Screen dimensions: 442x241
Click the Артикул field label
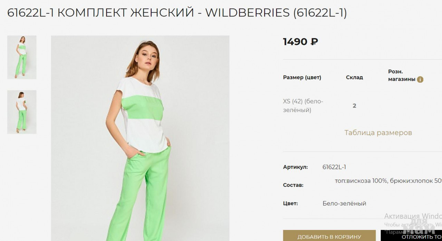[x=296, y=167]
